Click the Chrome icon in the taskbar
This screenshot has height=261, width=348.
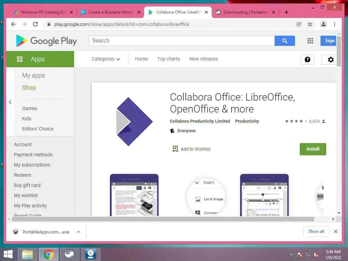(x=48, y=254)
